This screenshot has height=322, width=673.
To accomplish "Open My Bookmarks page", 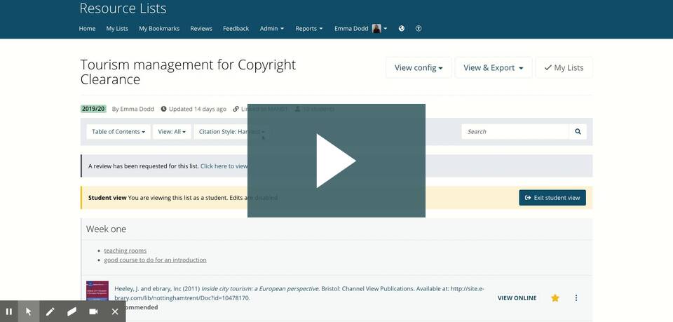I will pos(159,28).
